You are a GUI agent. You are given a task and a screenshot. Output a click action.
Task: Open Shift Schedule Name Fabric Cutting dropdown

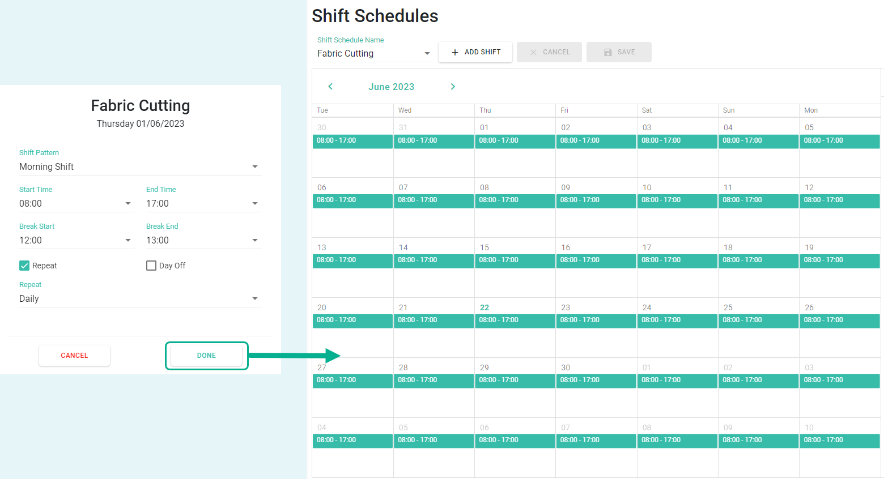click(x=375, y=53)
